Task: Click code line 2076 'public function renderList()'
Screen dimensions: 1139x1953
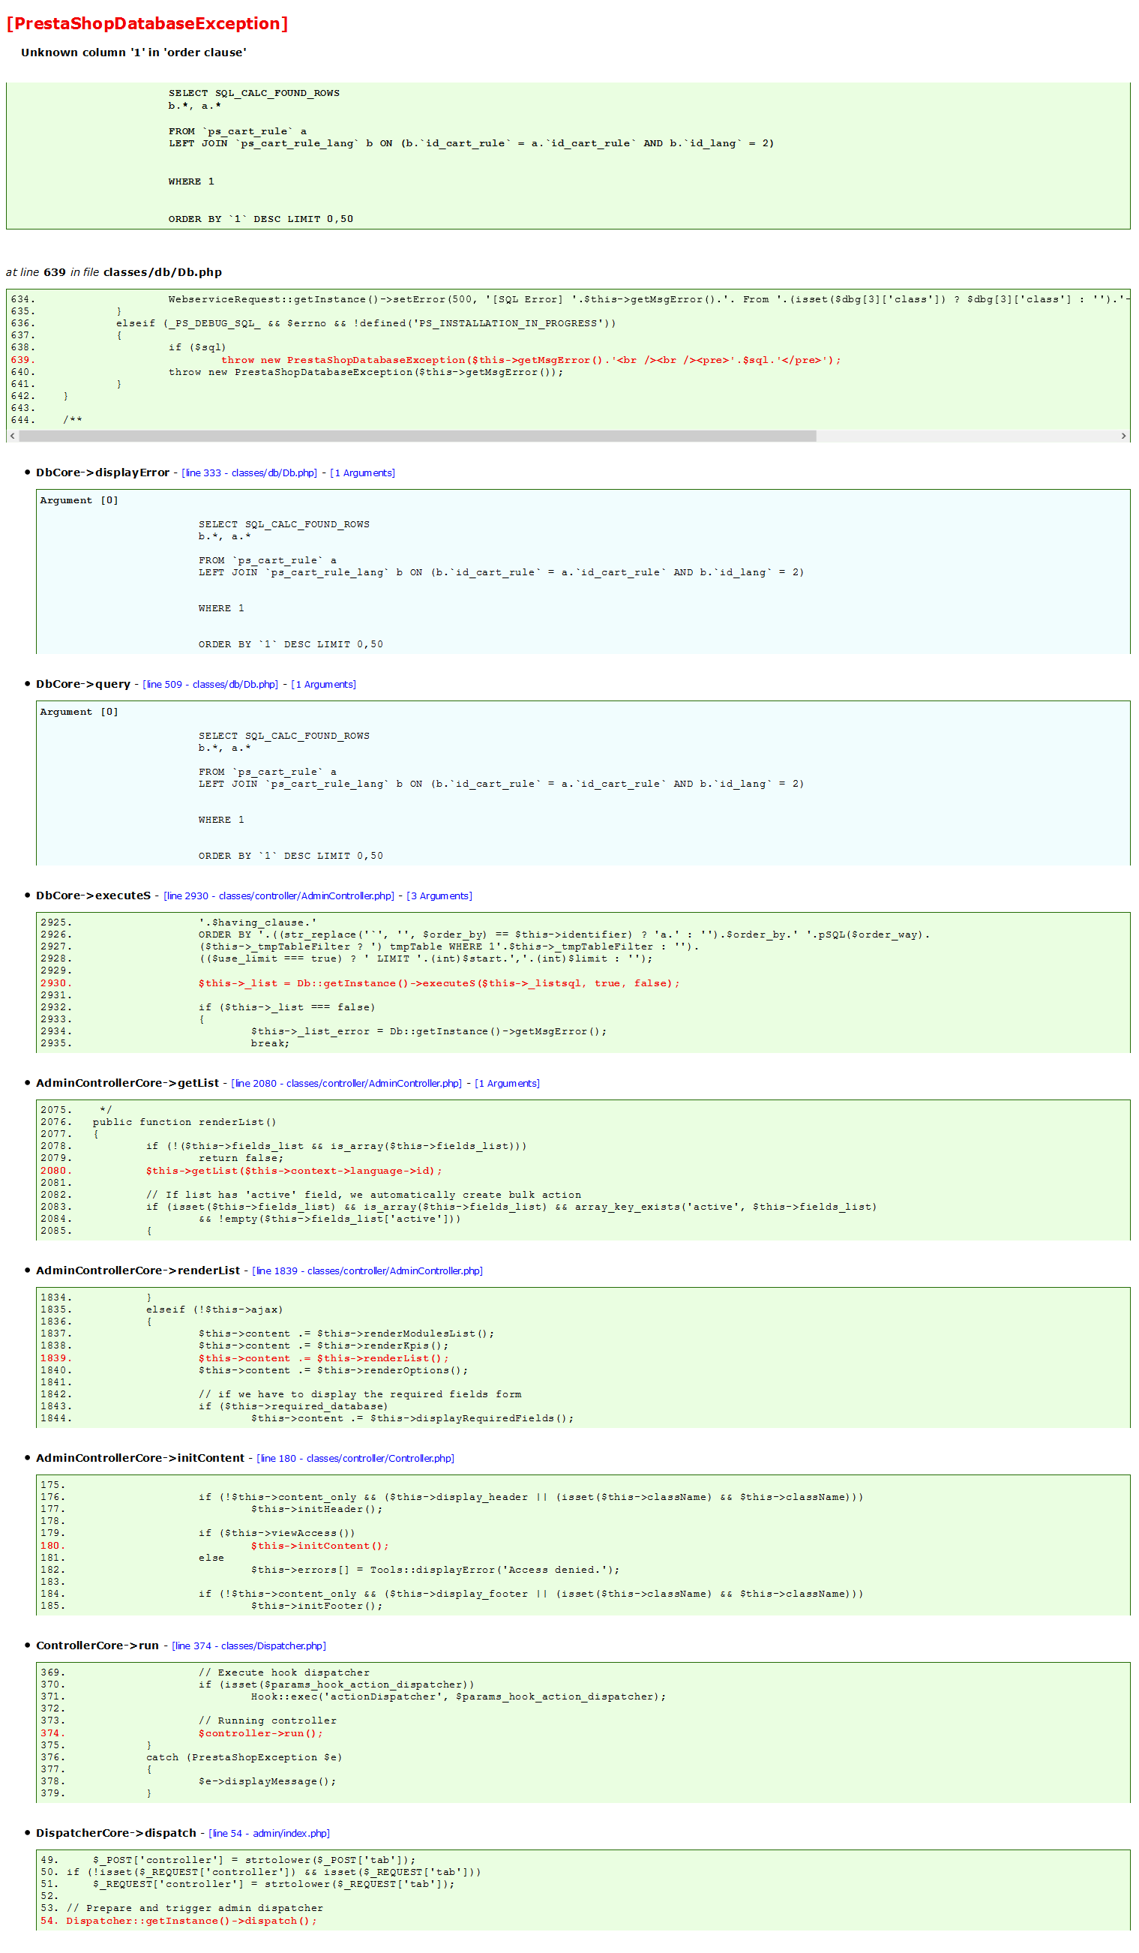Action: 184,1123
